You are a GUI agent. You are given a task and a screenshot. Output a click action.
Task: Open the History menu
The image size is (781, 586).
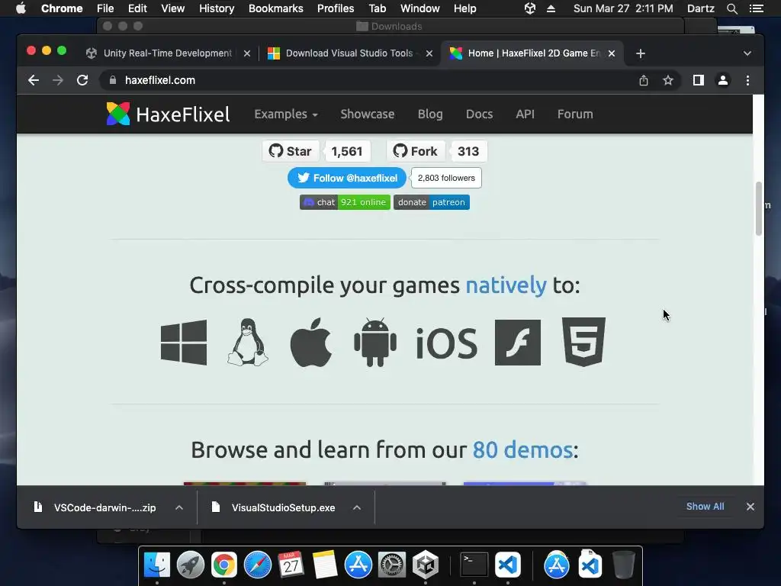217,8
